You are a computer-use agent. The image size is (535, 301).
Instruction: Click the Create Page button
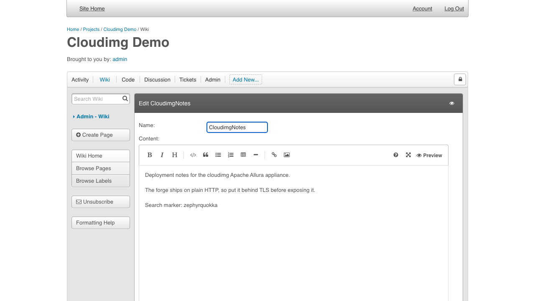point(101,135)
